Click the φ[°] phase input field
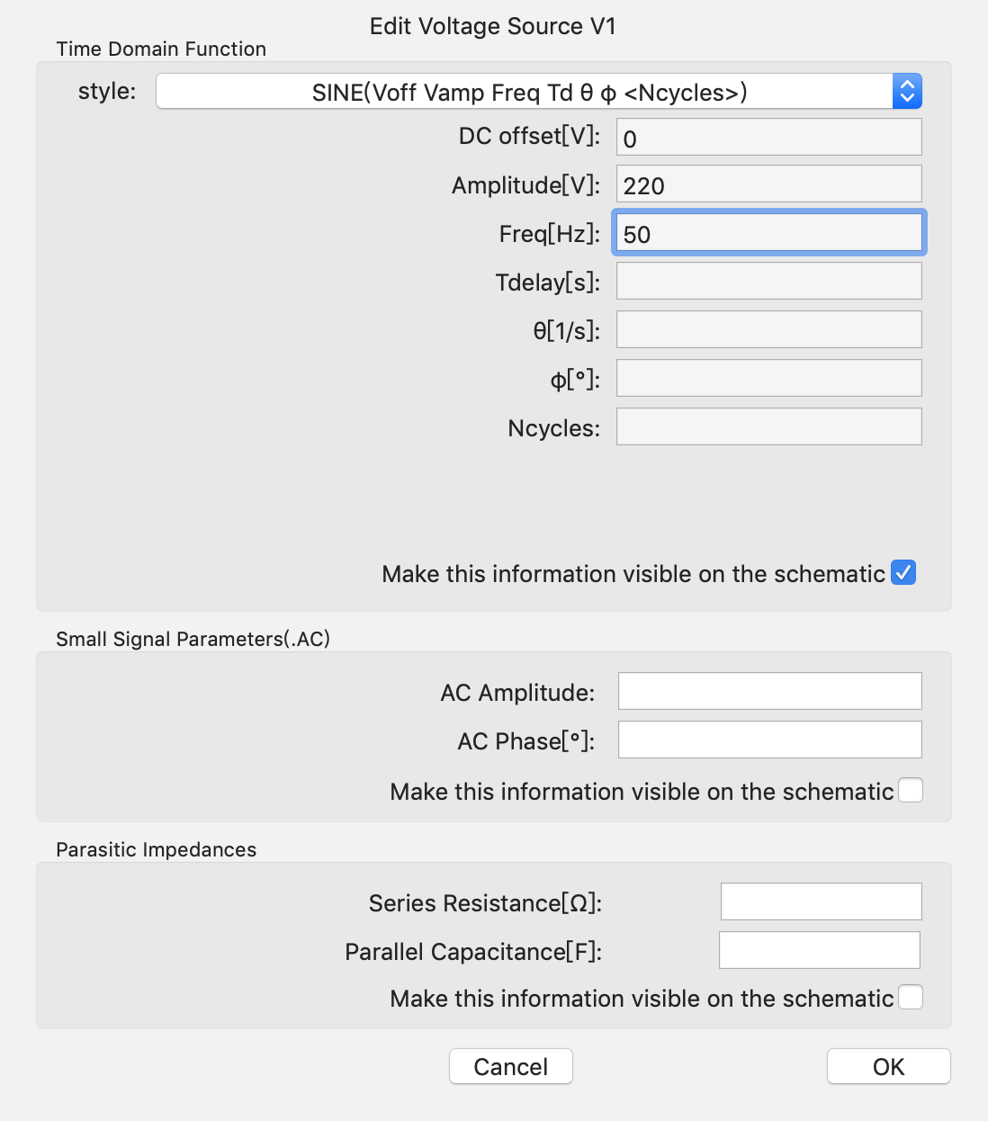Image resolution: width=988 pixels, height=1121 pixels. [768, 377]
